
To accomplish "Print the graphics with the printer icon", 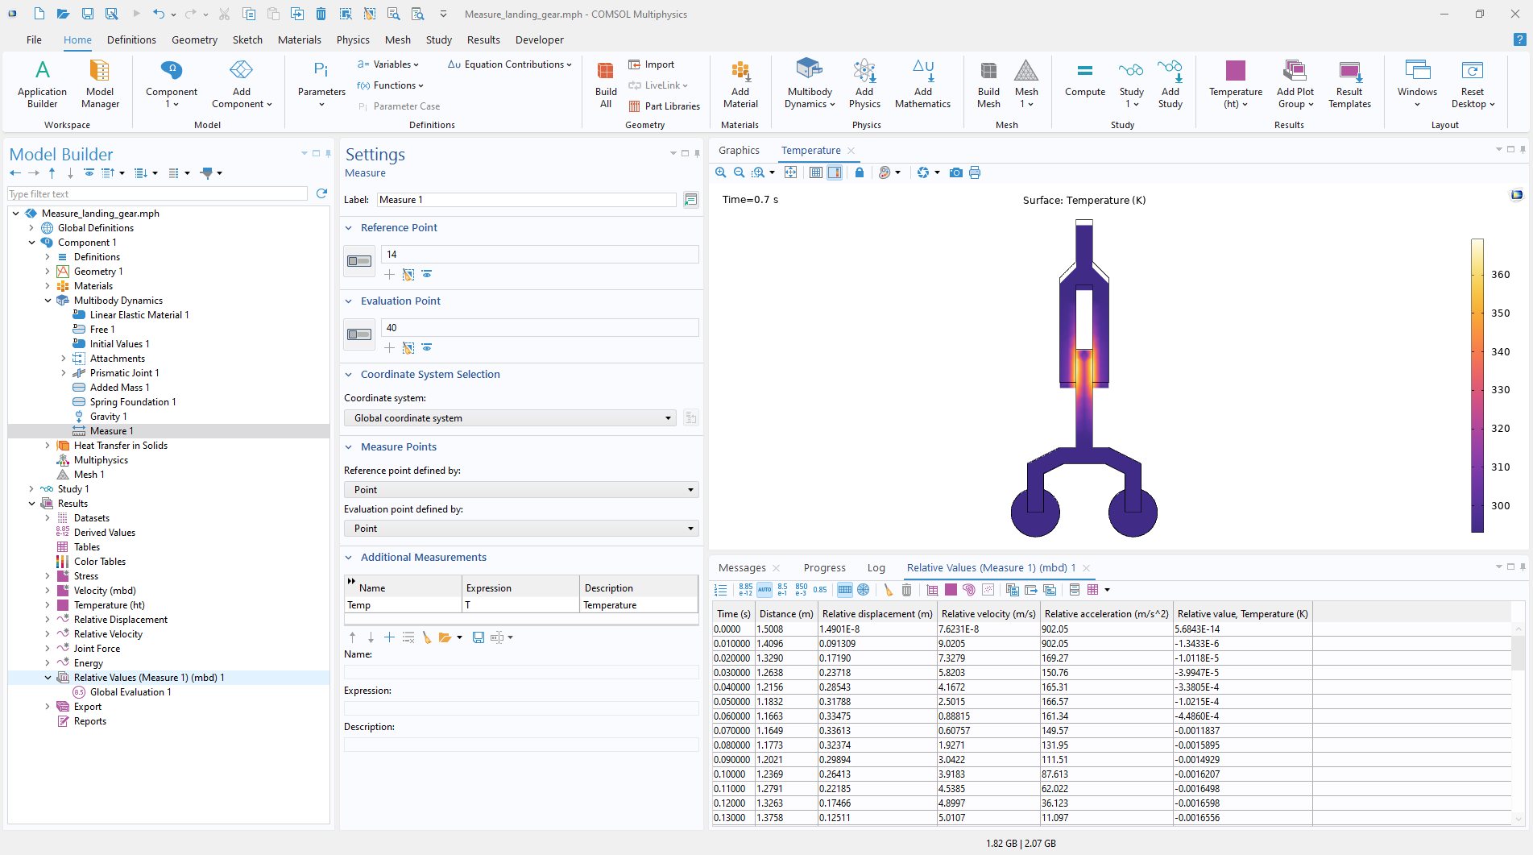I will (x=975, y=172).
